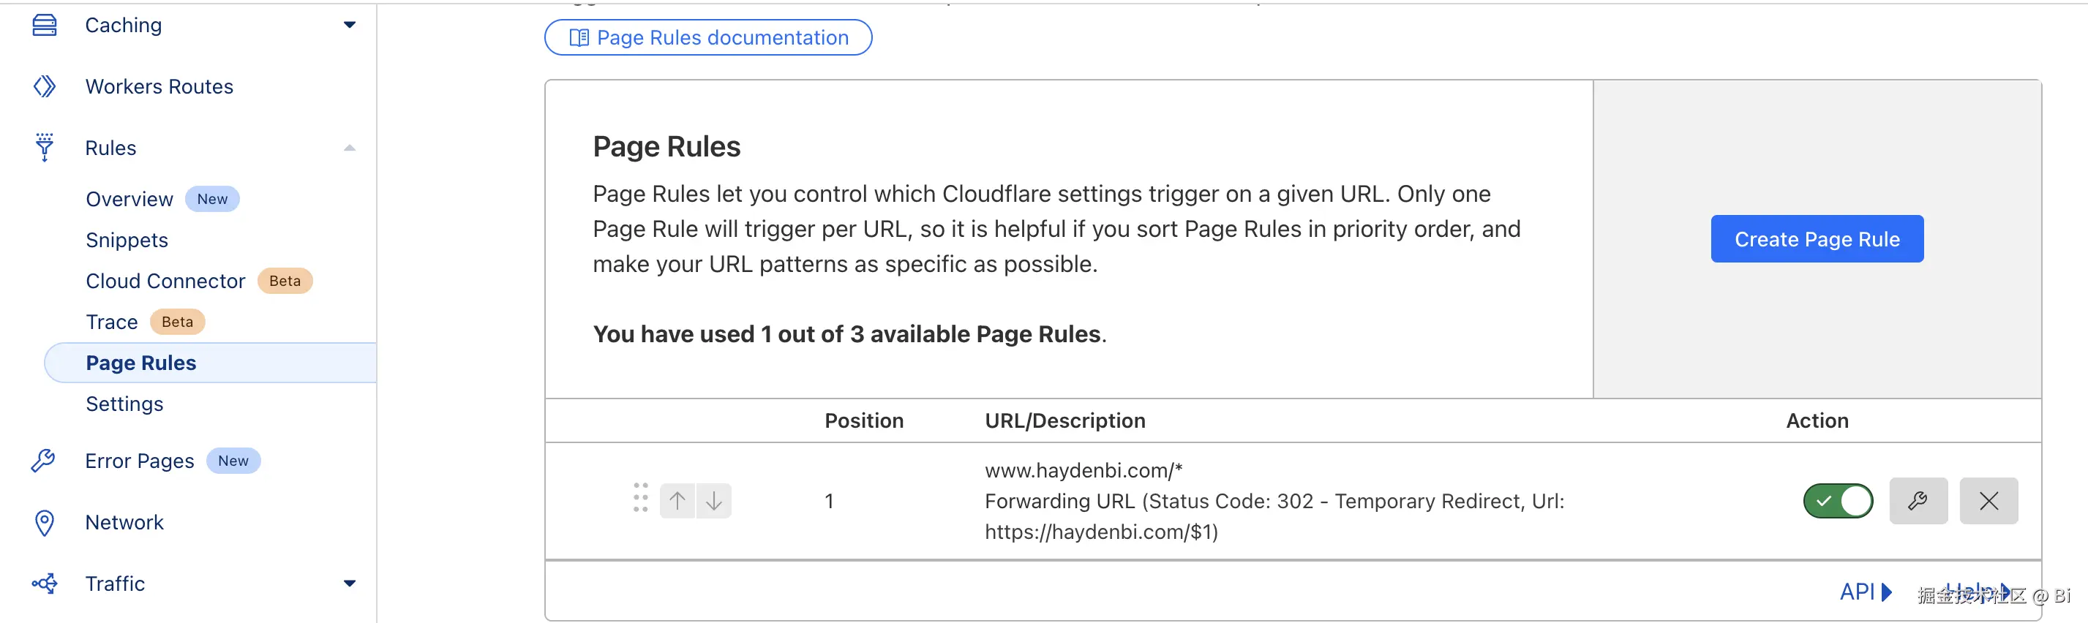Click the Rules funnel icon
This screenshot has height=623, width=2088.
[45, 148]
